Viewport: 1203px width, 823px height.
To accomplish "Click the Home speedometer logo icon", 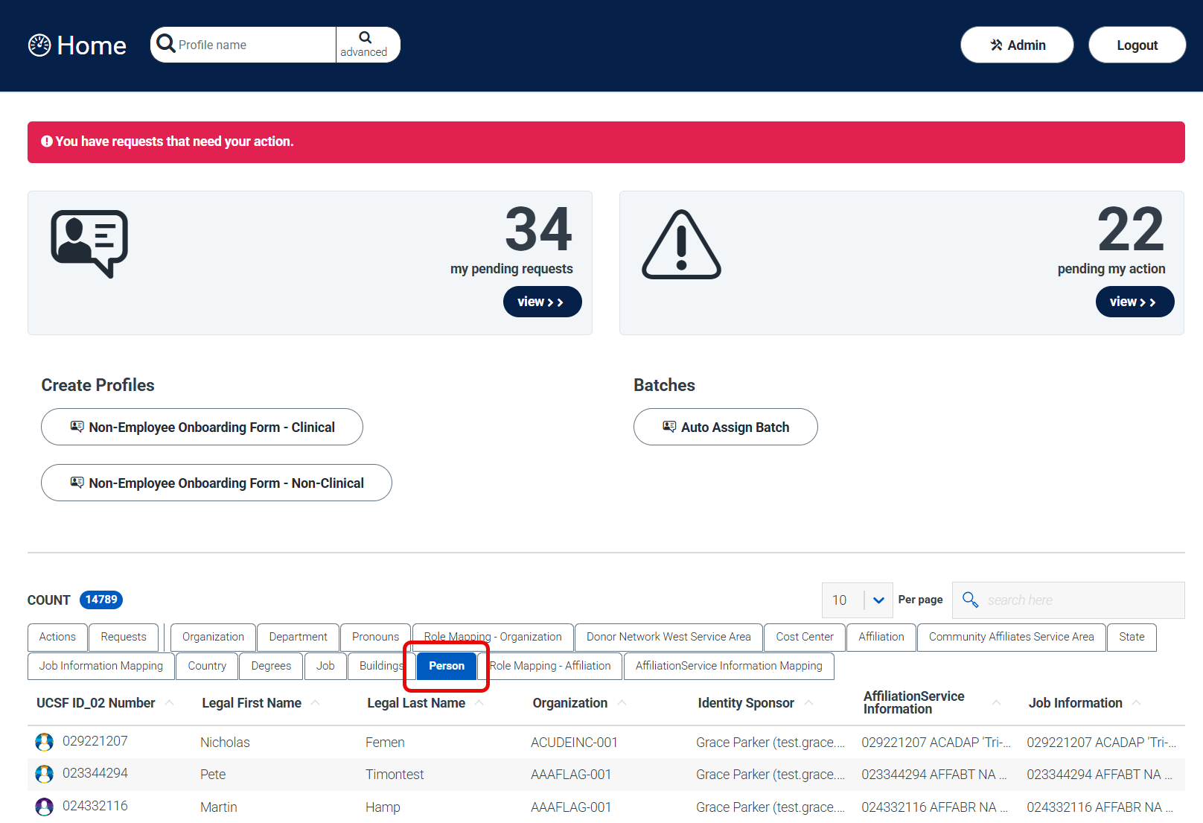I will pyautogui.click(x=41, y=45).
